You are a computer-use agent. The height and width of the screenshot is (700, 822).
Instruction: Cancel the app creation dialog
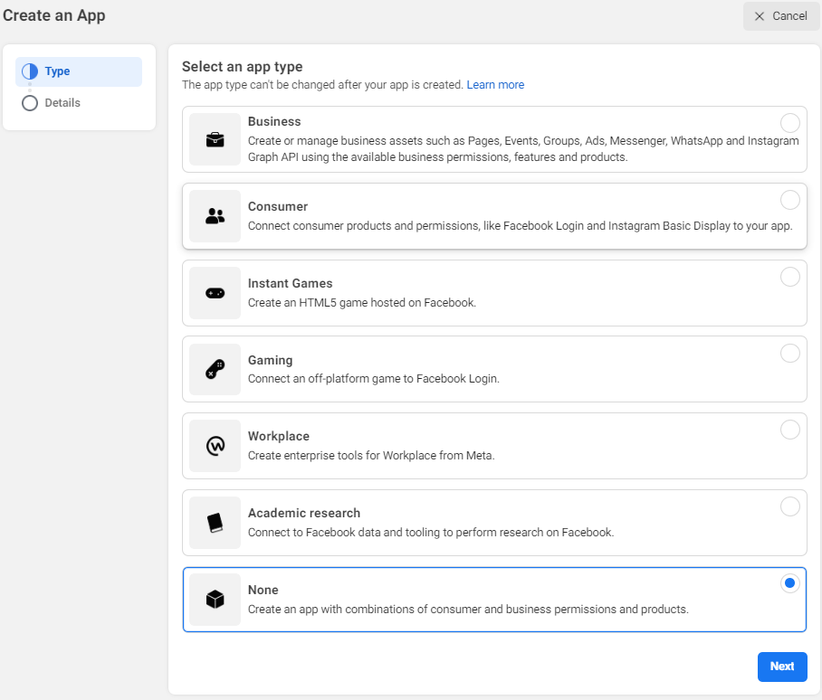point(780,16)
